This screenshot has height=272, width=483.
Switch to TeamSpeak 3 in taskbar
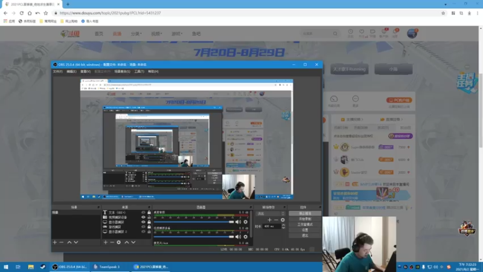(109, 267)
